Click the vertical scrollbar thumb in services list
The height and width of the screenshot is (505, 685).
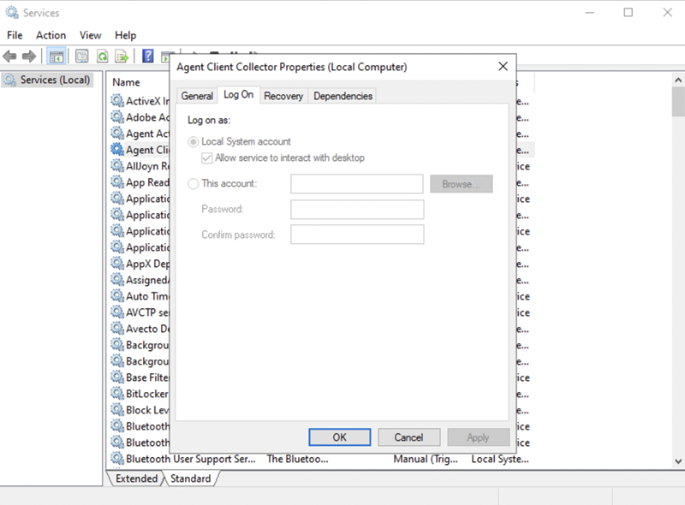tap(678, 102)
